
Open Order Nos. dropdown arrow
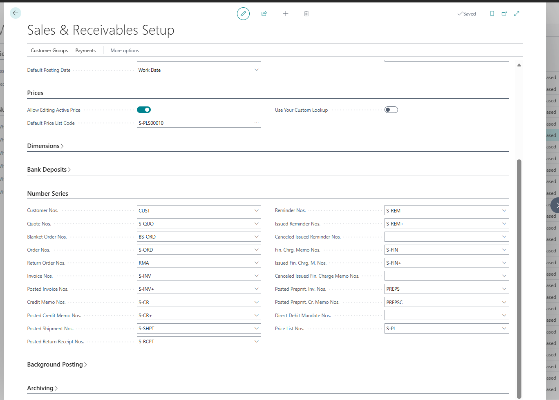pos(257,250)
